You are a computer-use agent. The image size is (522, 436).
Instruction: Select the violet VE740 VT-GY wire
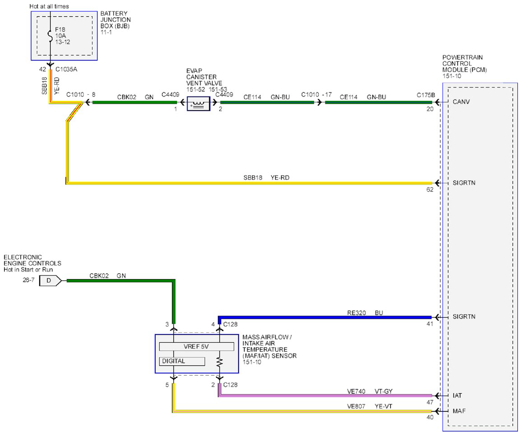click(325, 396)
